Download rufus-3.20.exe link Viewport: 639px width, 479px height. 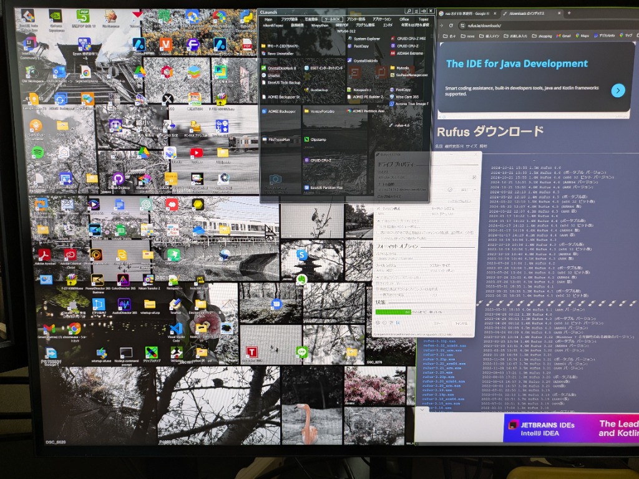[436, 372]
